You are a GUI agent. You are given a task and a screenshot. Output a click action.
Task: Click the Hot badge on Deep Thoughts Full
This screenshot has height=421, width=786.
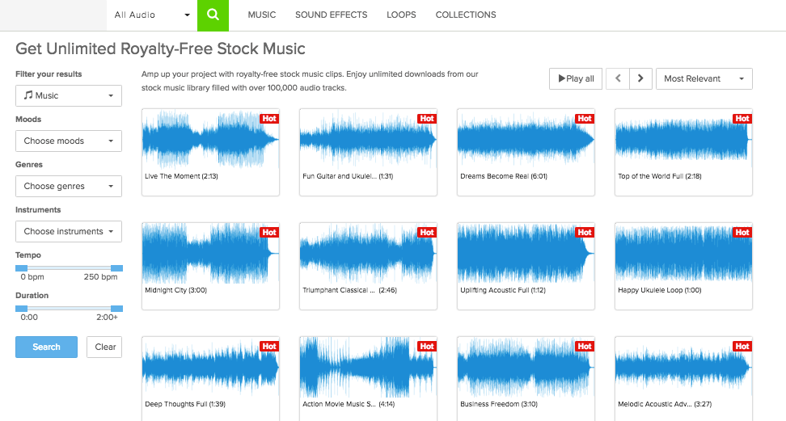pos(269,347)
